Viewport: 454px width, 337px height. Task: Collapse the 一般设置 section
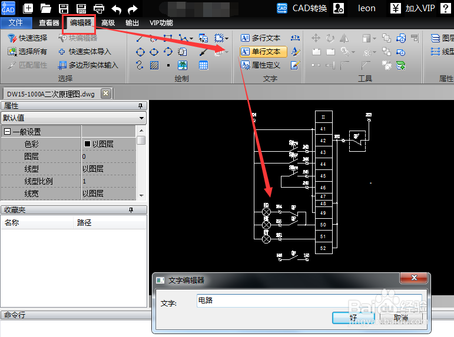(x=7, y=132)
